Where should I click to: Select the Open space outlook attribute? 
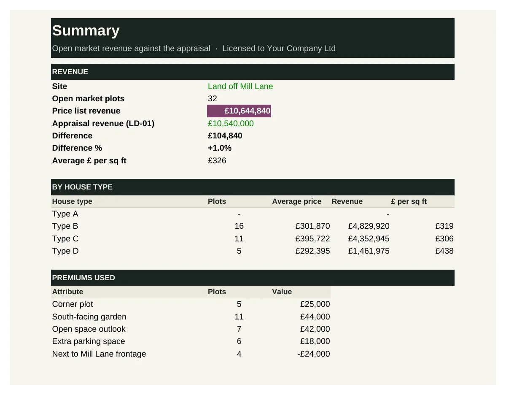tap(89, 329)
